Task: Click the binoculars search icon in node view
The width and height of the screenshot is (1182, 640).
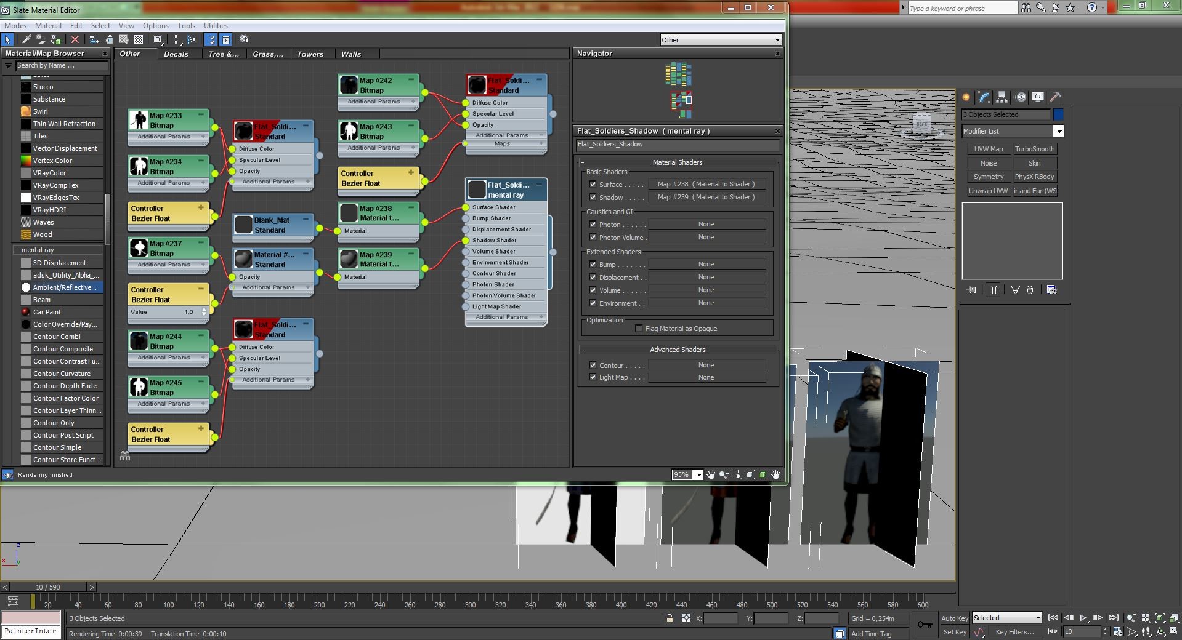Action: [125, 456]
